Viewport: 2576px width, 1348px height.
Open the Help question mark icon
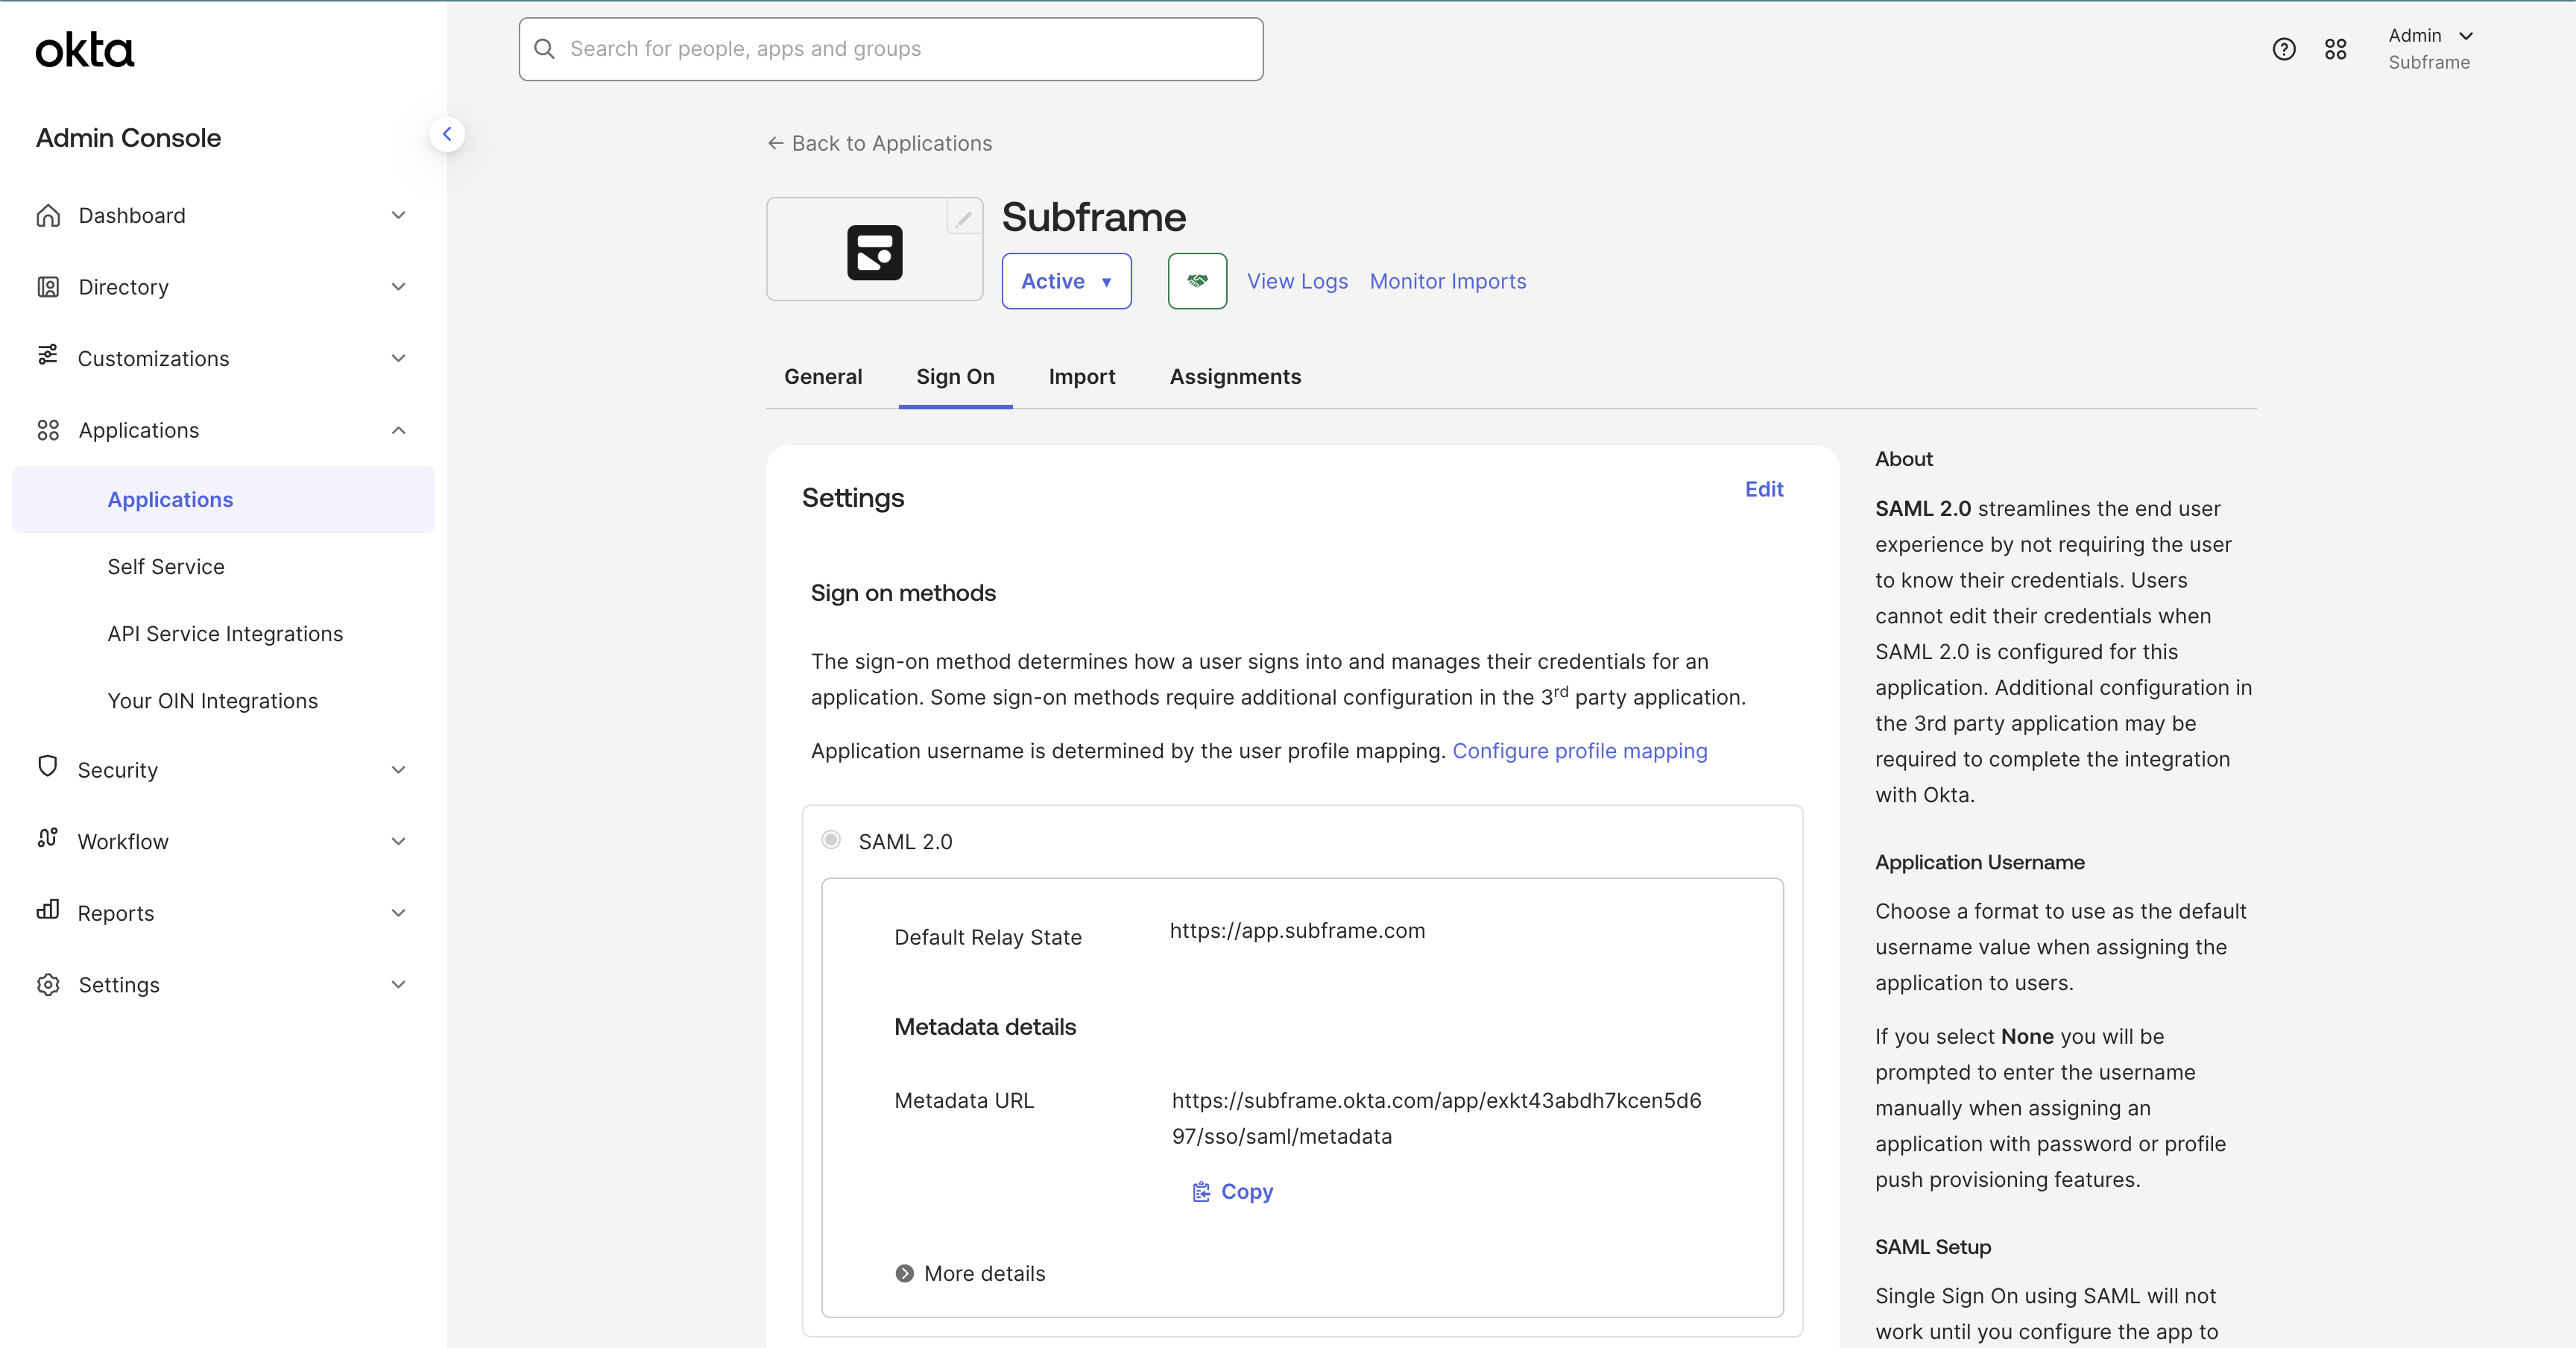tap(2284, 48)
